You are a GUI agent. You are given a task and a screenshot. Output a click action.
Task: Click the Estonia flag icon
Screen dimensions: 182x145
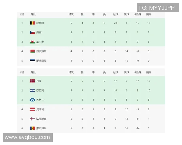point(32,61)
